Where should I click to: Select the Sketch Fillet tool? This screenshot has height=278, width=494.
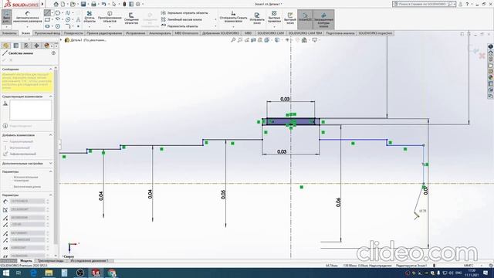pyautogui.click(x=68, y=26)
